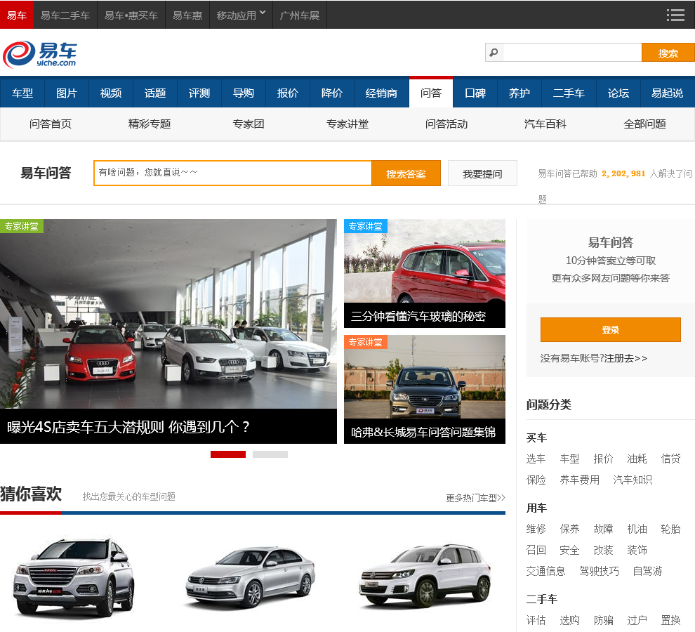The height and width of the screenshot is (632, 695).
Task: Click into the top site search field
Action: (572, 53)
